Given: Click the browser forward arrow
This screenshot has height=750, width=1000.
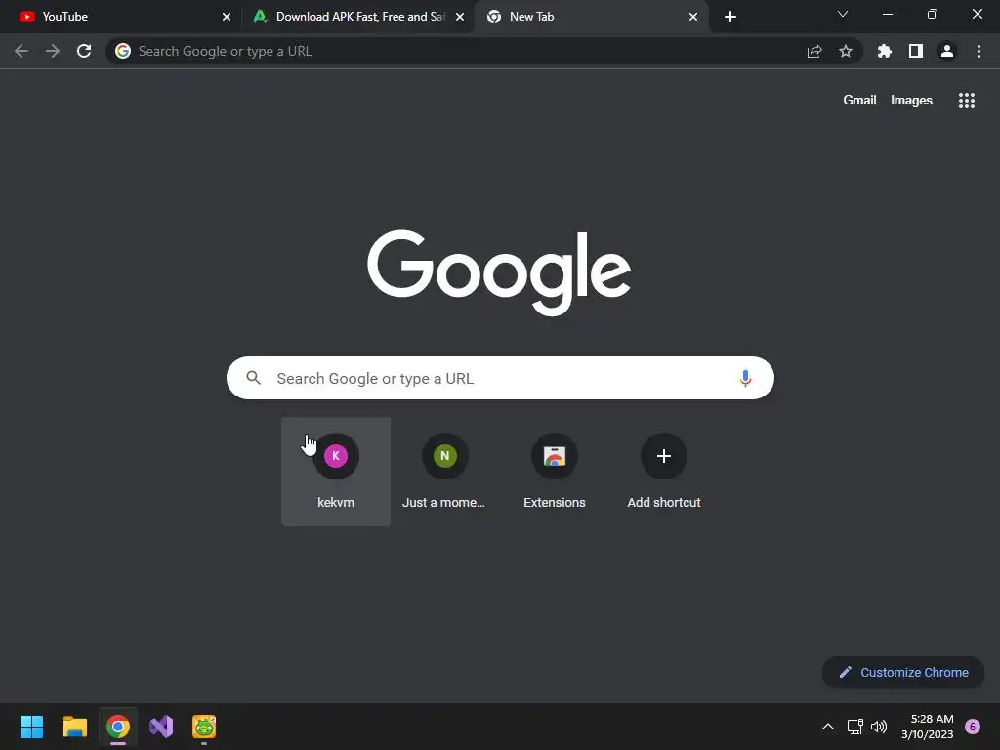Looking at the screenshot, I should [x=53, y=51].
